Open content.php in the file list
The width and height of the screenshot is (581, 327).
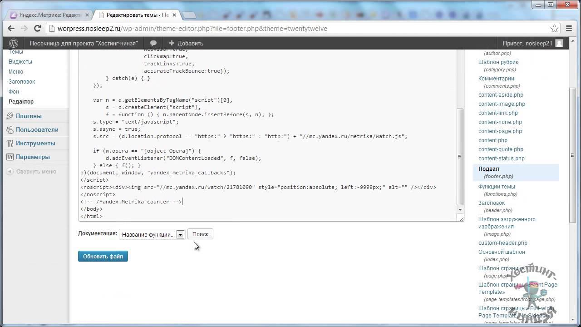point(493,140)
